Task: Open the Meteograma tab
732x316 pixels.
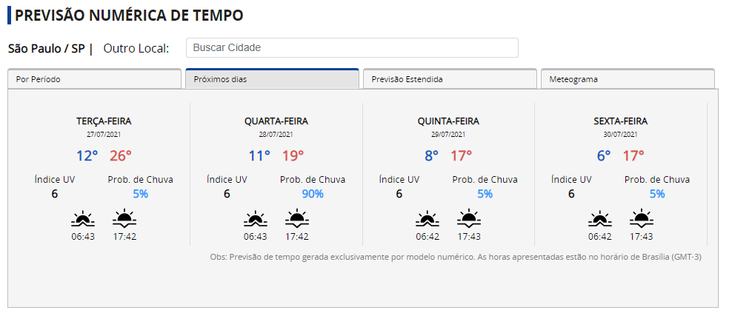Action: pos(628,78)
